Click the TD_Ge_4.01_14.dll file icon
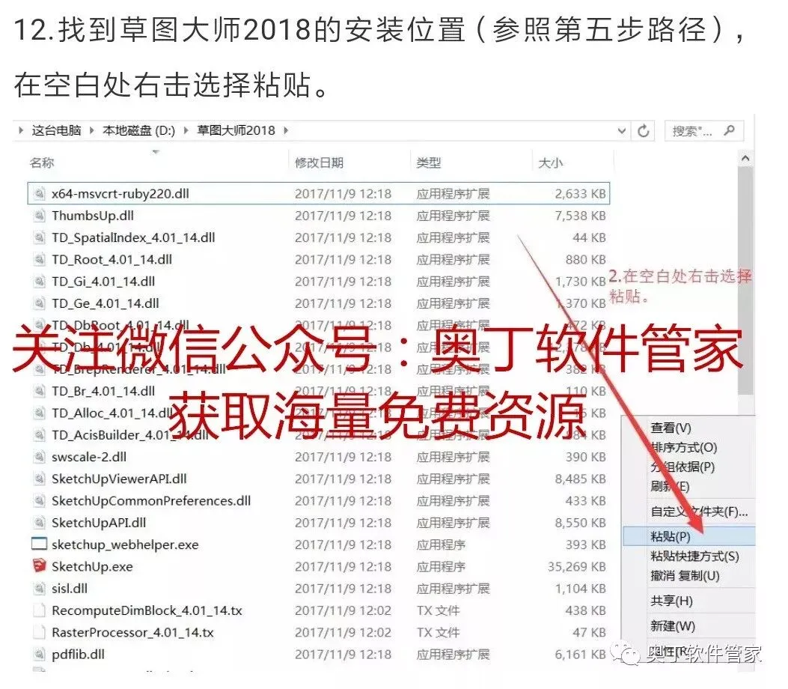The image size is (788, 689). (x=39, y=303)
